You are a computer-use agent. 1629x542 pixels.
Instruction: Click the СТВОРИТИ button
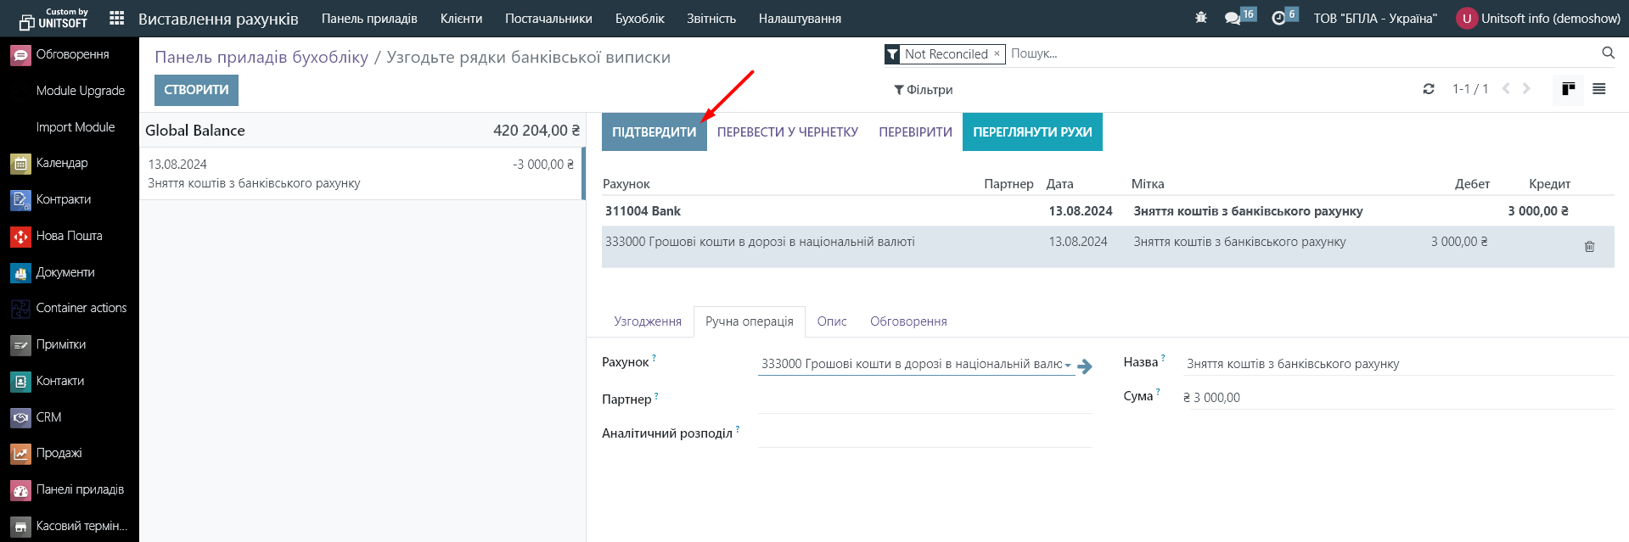[x=196, y=90]
